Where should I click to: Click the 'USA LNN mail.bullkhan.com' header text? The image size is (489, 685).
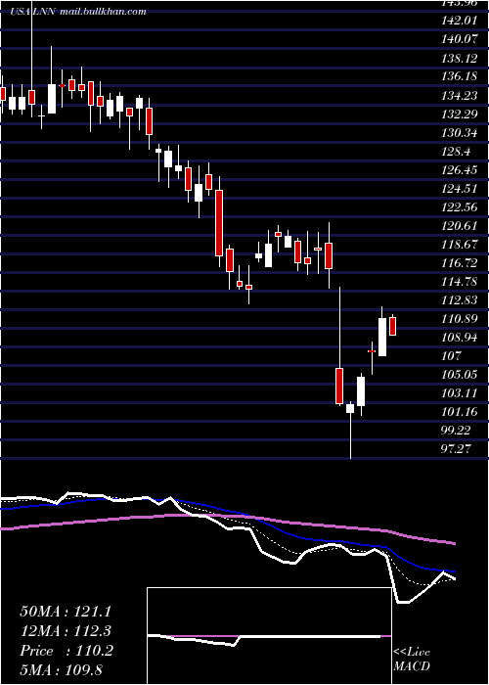pos(77,12)
